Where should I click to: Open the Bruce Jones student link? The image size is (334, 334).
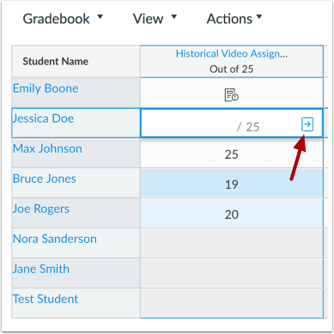(x=45, y=179)
